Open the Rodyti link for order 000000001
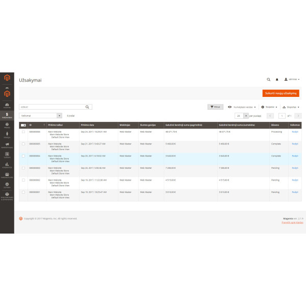 [295, 192]
